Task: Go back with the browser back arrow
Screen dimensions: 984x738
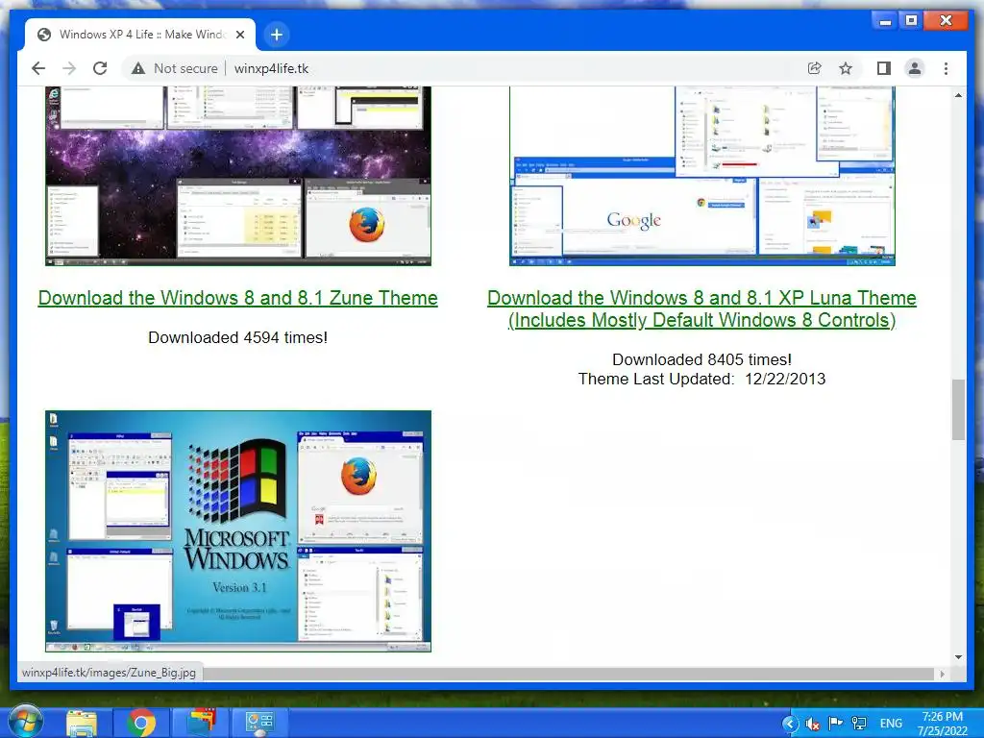Action: click(38, 68)
